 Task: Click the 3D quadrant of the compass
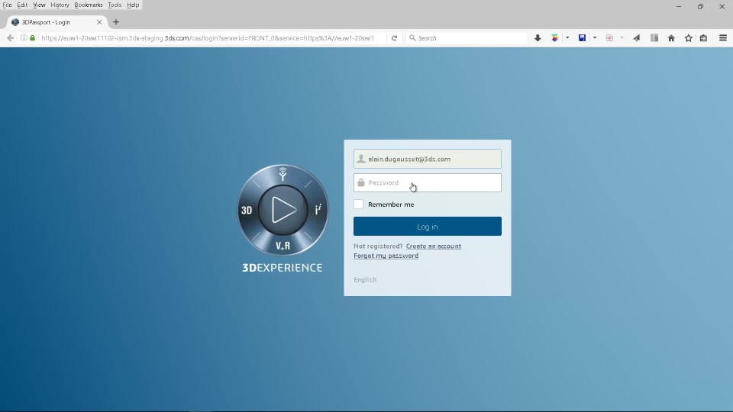[x=247, y=211]
